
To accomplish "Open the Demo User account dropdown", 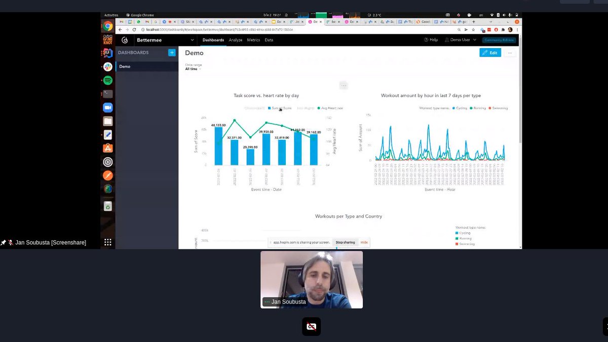I will pos(461,40).
